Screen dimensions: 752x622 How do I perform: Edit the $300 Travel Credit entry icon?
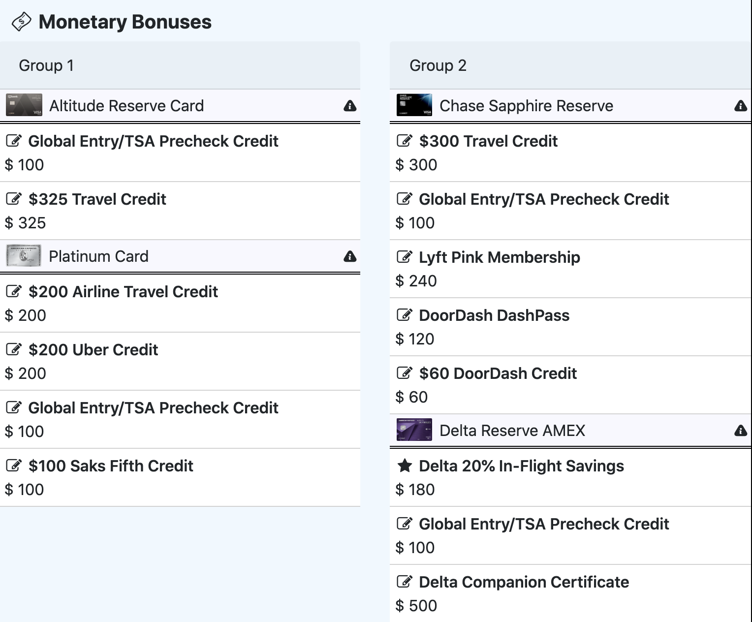(x=405, y=141)
